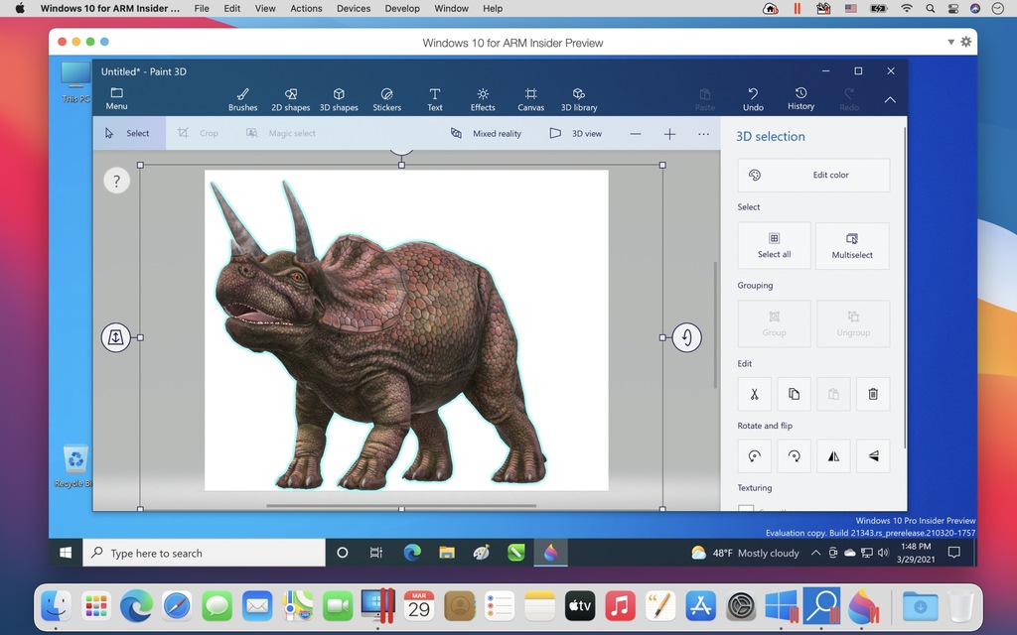Toggle Mixed reality mode
This screenshot has width=1017, height=635.
(486, 134)
